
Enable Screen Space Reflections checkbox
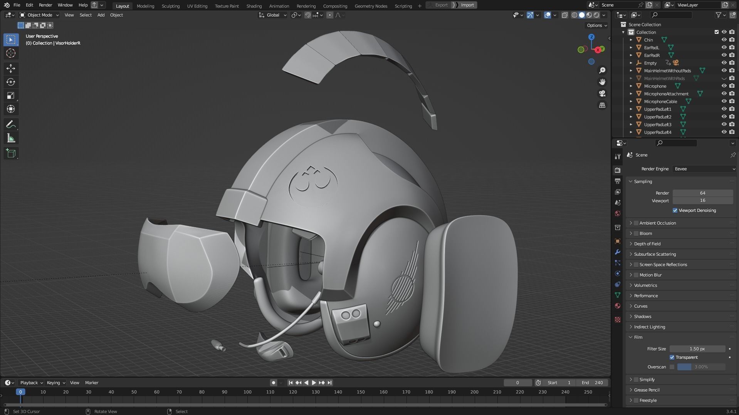(x=636, y=265)
